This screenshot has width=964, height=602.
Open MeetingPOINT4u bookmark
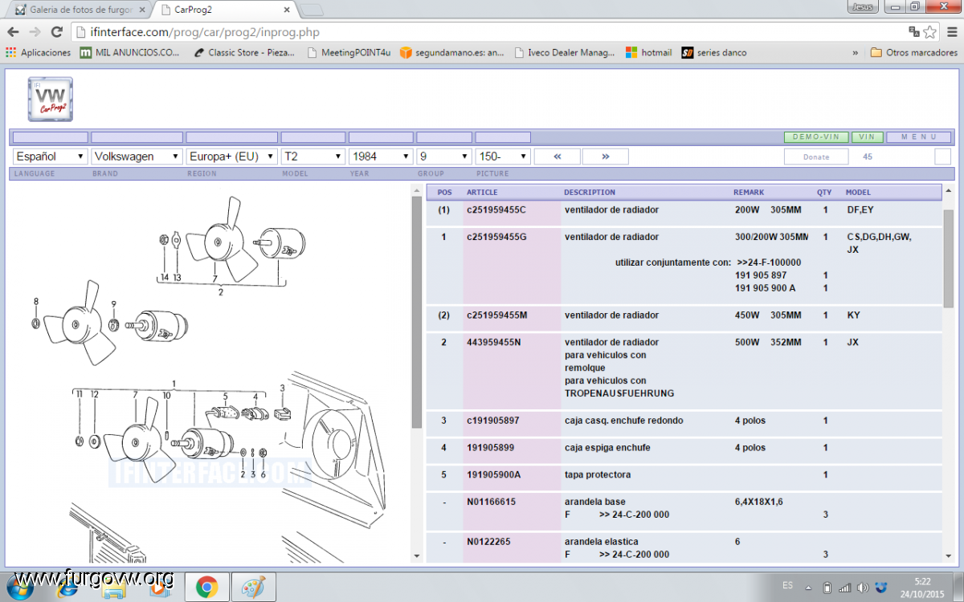349,52
